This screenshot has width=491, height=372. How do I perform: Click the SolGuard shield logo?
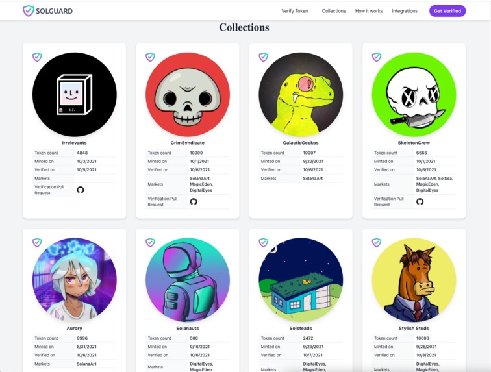pyautogui.click(x=28, y=11)
